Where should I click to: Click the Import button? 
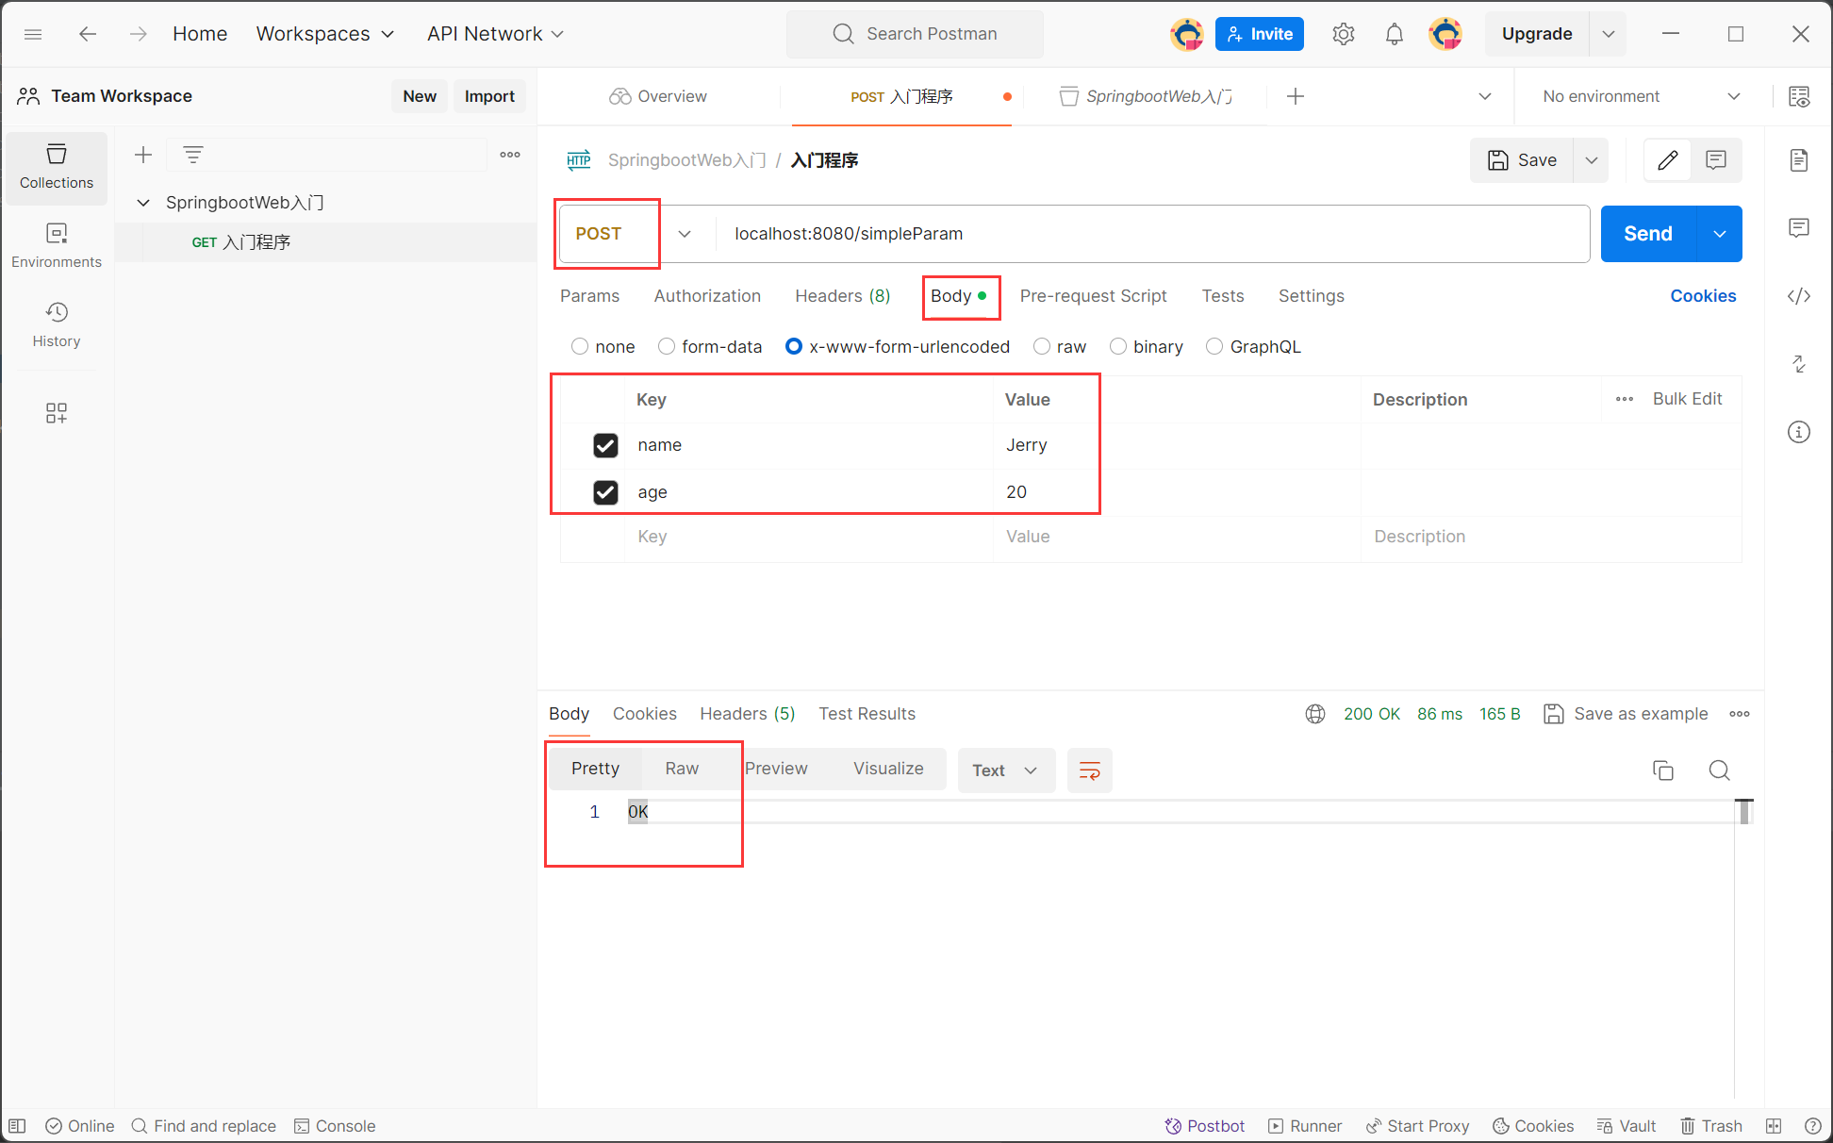489,96
